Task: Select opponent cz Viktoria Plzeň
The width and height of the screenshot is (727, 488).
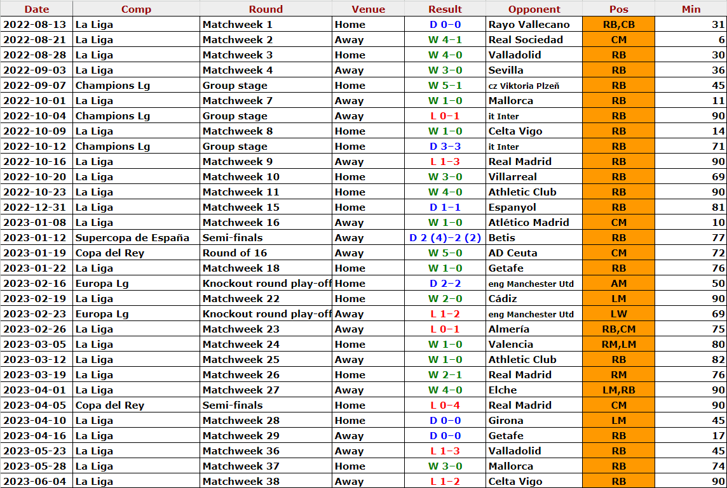Action: point(534,85)
